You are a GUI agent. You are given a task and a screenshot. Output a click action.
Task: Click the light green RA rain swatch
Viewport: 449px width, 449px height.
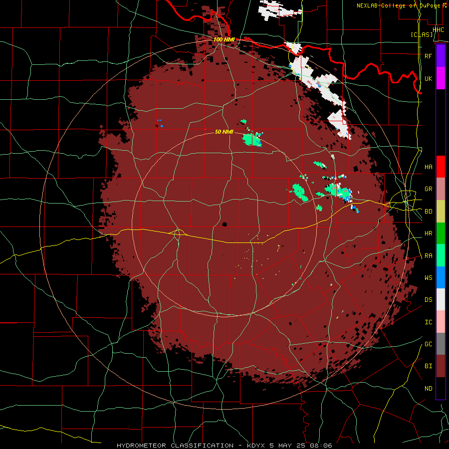(x=441, y=255)
